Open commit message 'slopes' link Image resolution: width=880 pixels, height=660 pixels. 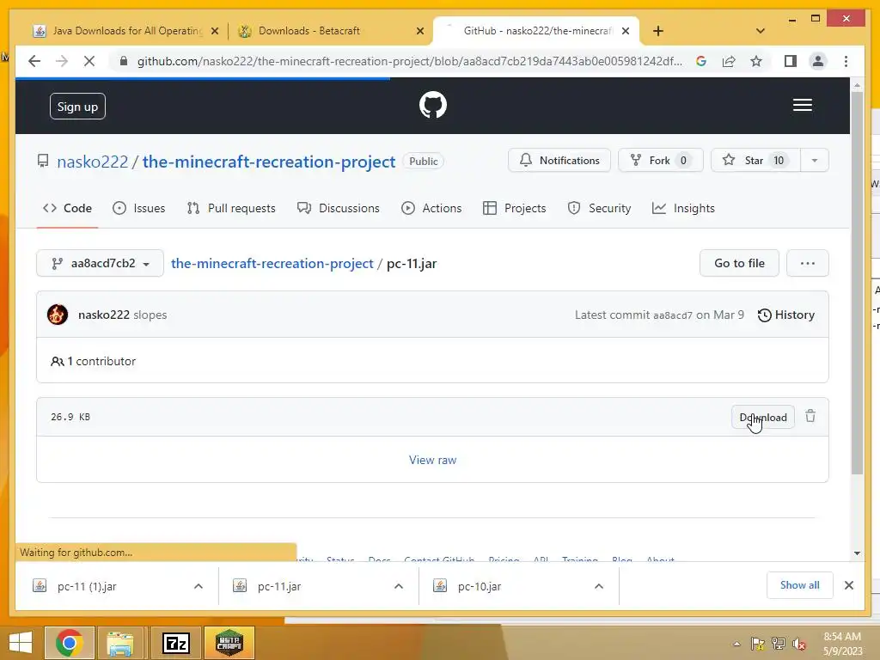click(x=150, y=315)
